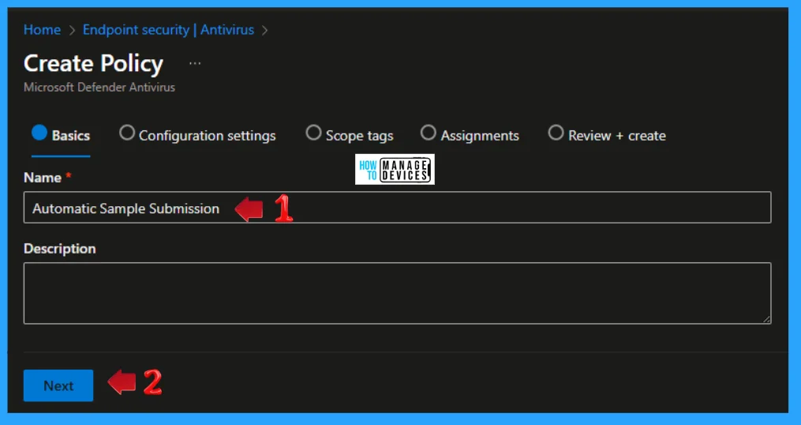The width and height of the screenshot is (801, 425).
Task: Open the Home breadcrumb link
Action: tap(42, 30)
